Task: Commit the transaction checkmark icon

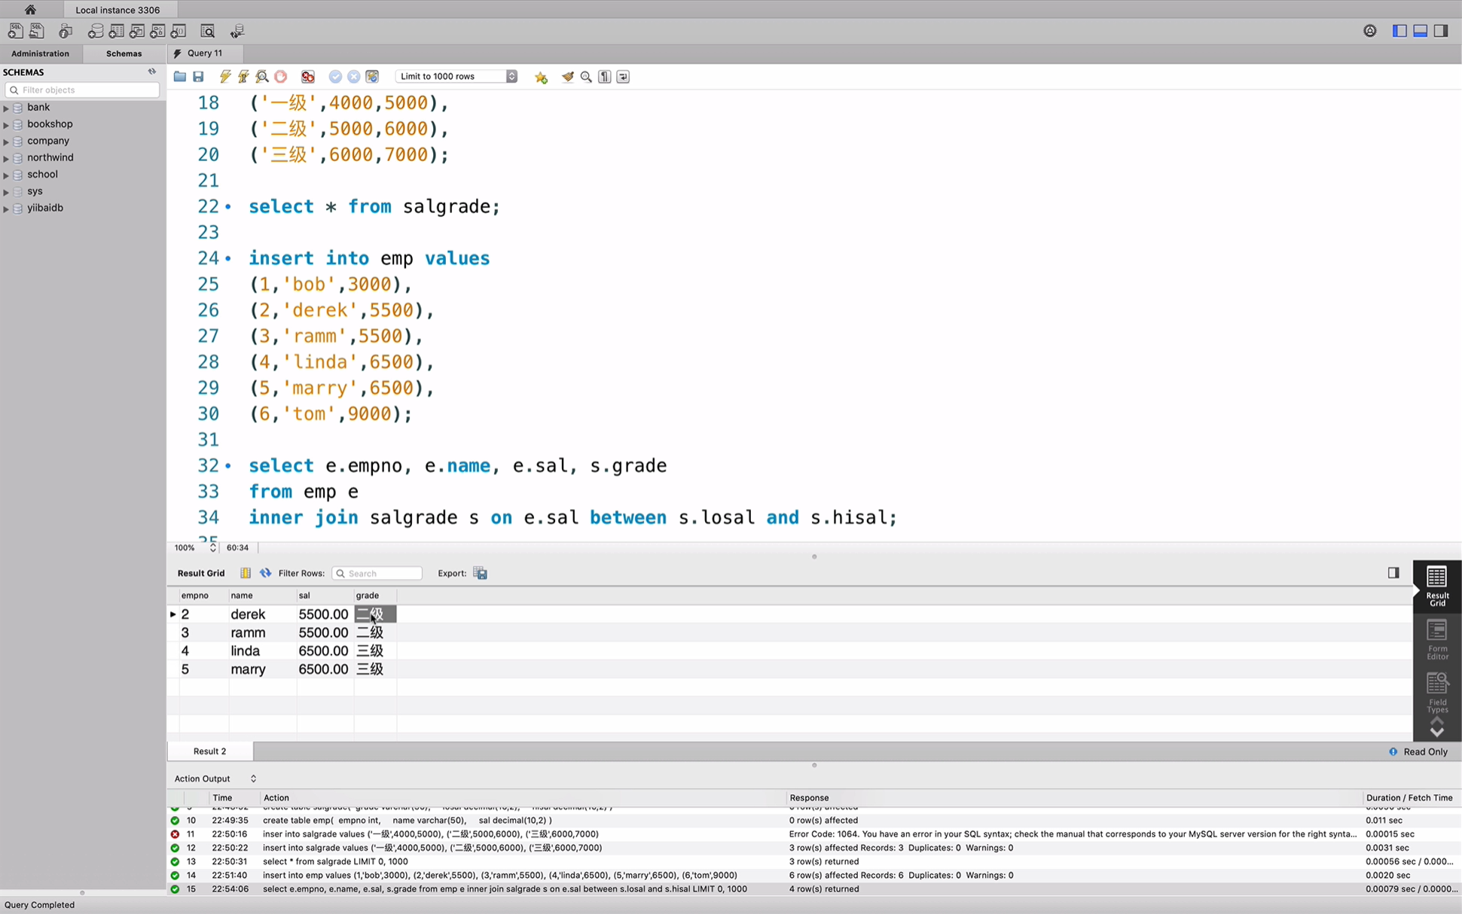Action: [x=335, y=77]
